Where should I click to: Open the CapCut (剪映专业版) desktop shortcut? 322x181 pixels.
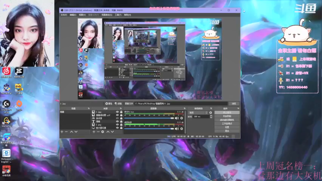tap(19, 72)
